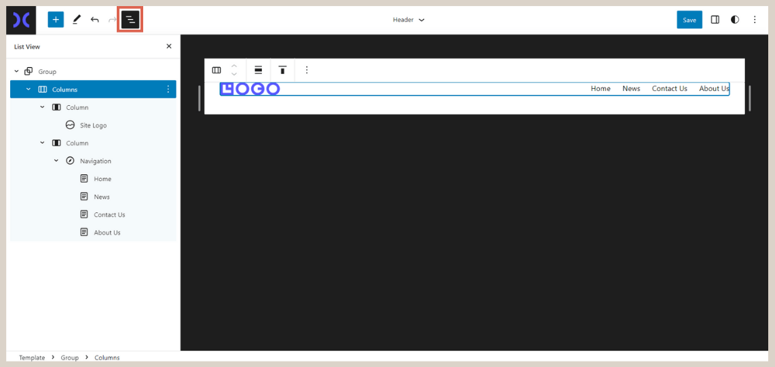Open options for Columns in List View

click(168, 90)
